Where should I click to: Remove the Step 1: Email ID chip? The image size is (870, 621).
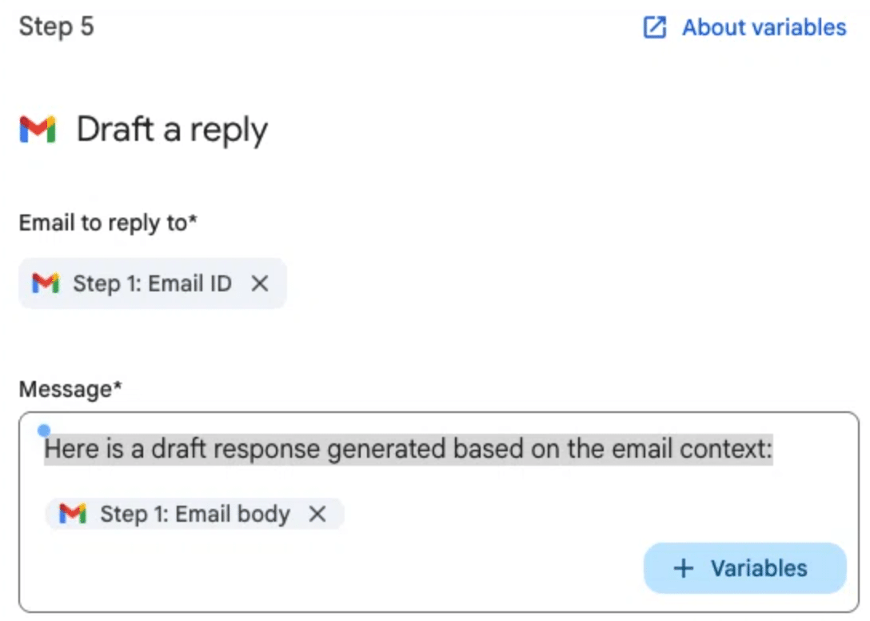(x=260, y=283)
